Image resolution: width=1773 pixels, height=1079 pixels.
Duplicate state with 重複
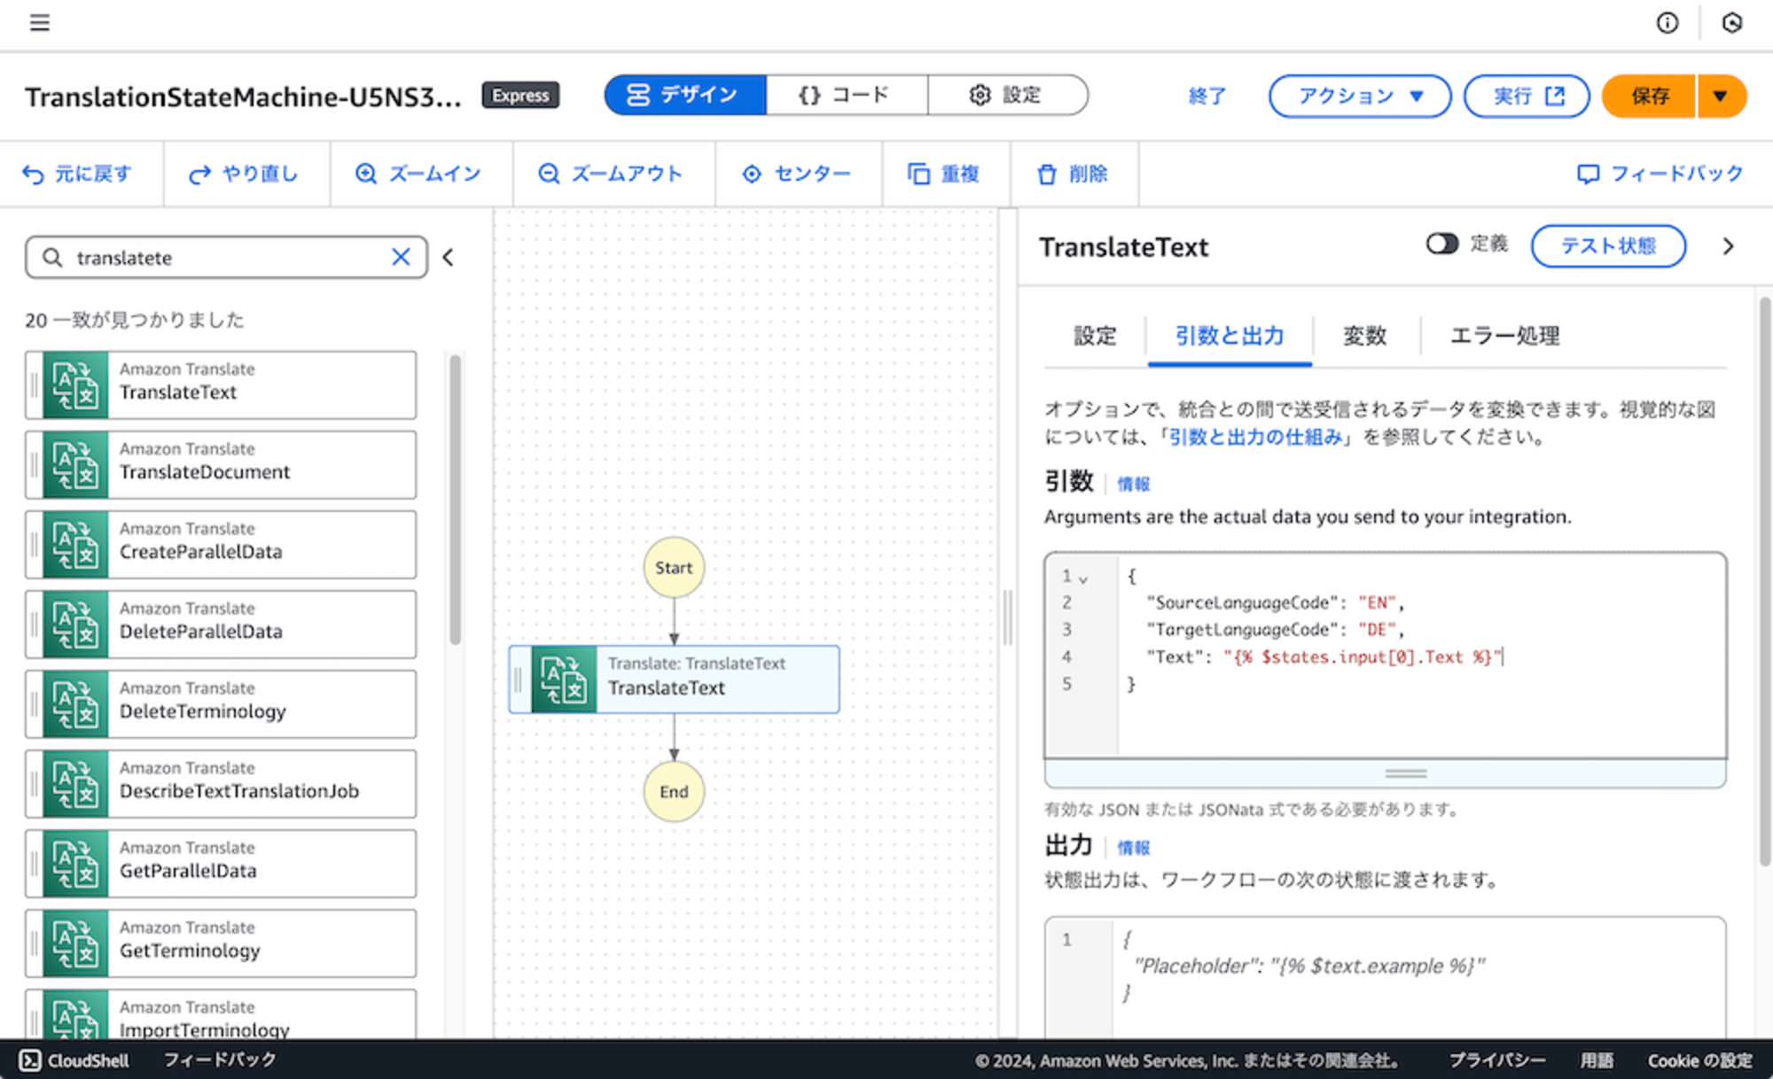pyautogui.click(x=944, y=174)
